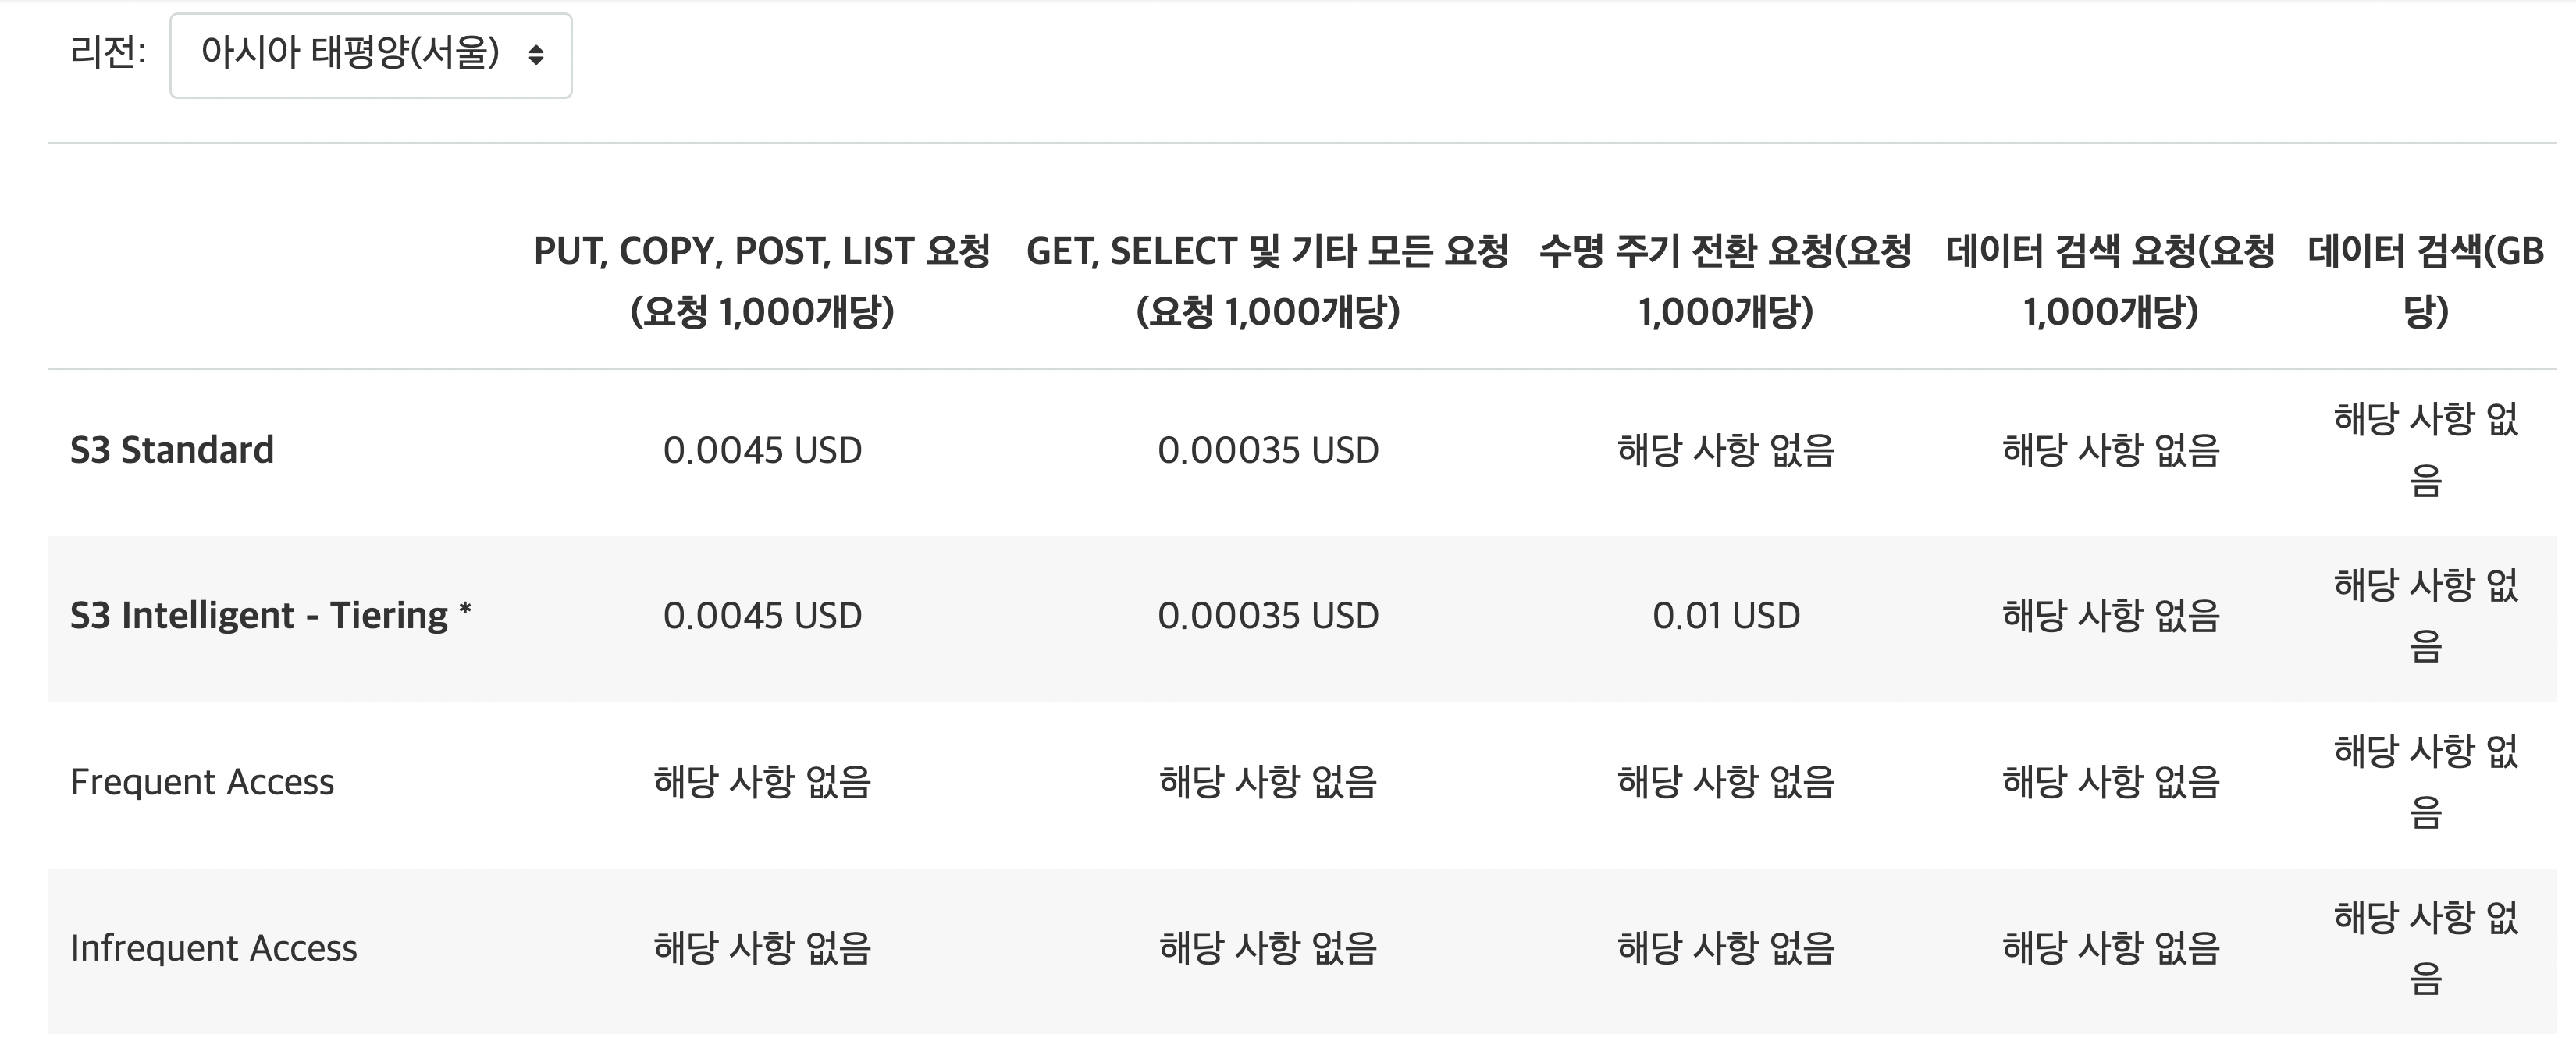This screenshot has width=2576, height=1052.
Task: Open the 아시아 태평양(서울) region dropdown
Action: 370,55
